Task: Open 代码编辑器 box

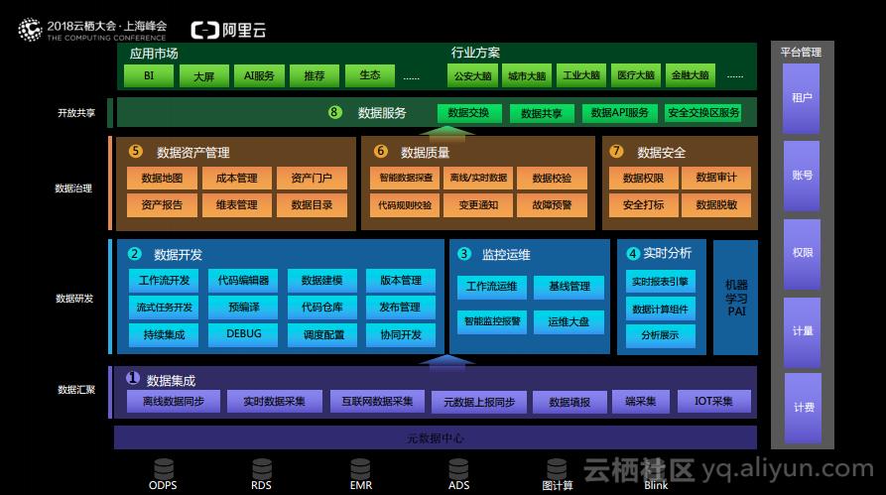Action: point(243,281)
